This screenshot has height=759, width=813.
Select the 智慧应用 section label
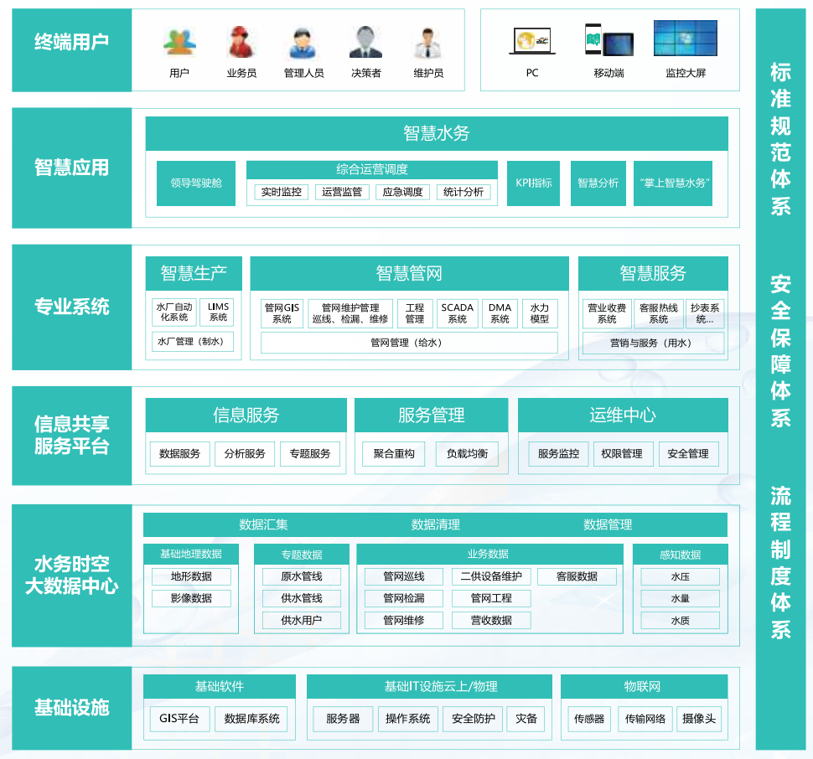coord(72,168)
